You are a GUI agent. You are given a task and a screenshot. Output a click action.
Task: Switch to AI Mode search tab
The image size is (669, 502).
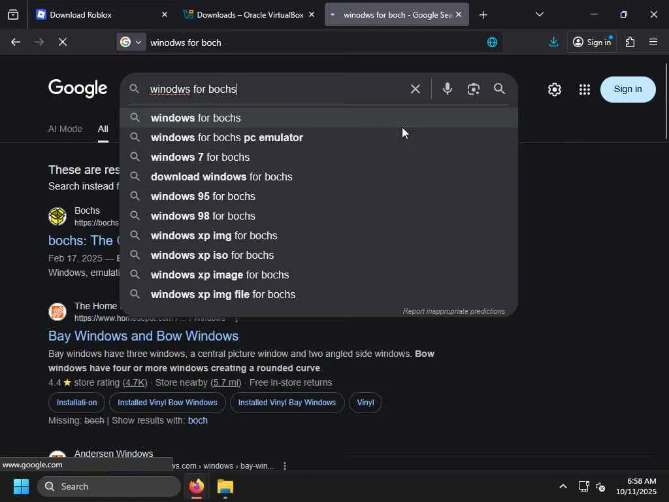[65, 129]
